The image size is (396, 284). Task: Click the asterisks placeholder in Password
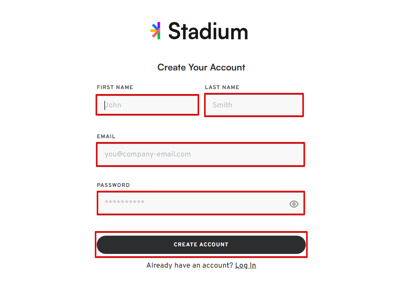125,203
